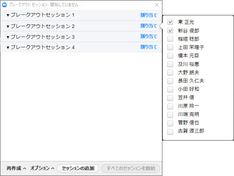
Task: Select participant 上田 栄理子 checkbox
Action: (170, 47)
